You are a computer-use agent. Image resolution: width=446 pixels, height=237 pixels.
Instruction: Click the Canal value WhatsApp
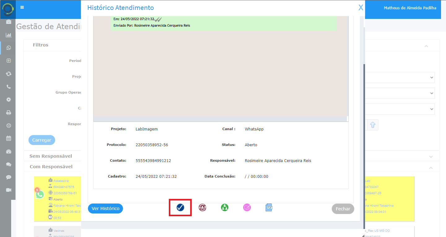point(254,129)
